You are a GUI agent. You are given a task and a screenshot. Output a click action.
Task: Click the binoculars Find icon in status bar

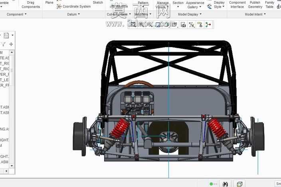(x=225, y=184)
